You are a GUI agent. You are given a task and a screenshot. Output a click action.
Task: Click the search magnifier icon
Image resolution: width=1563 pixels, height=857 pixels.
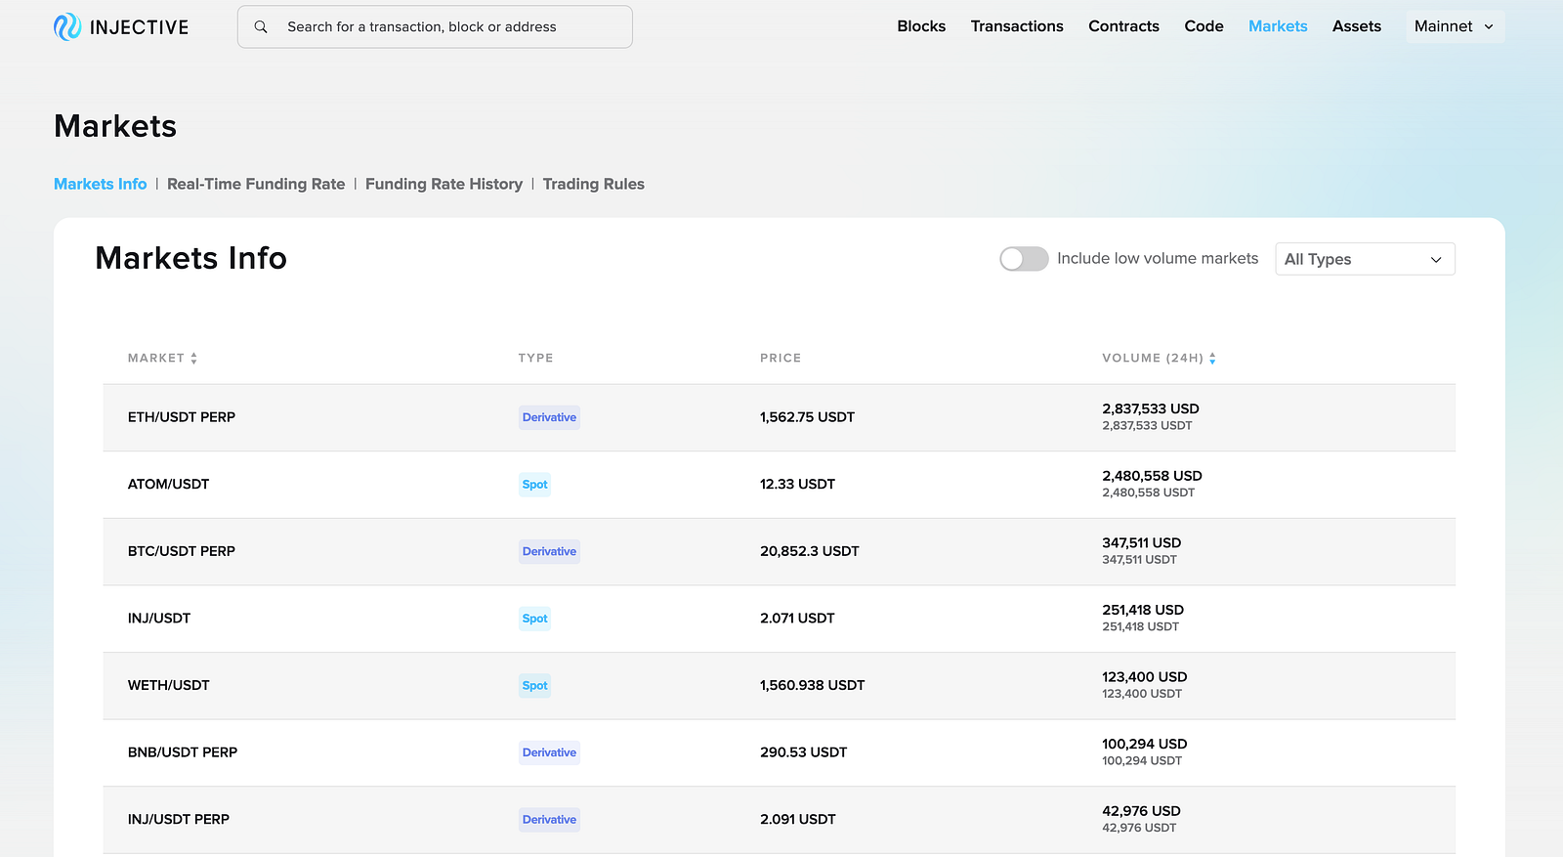[261, 27]
